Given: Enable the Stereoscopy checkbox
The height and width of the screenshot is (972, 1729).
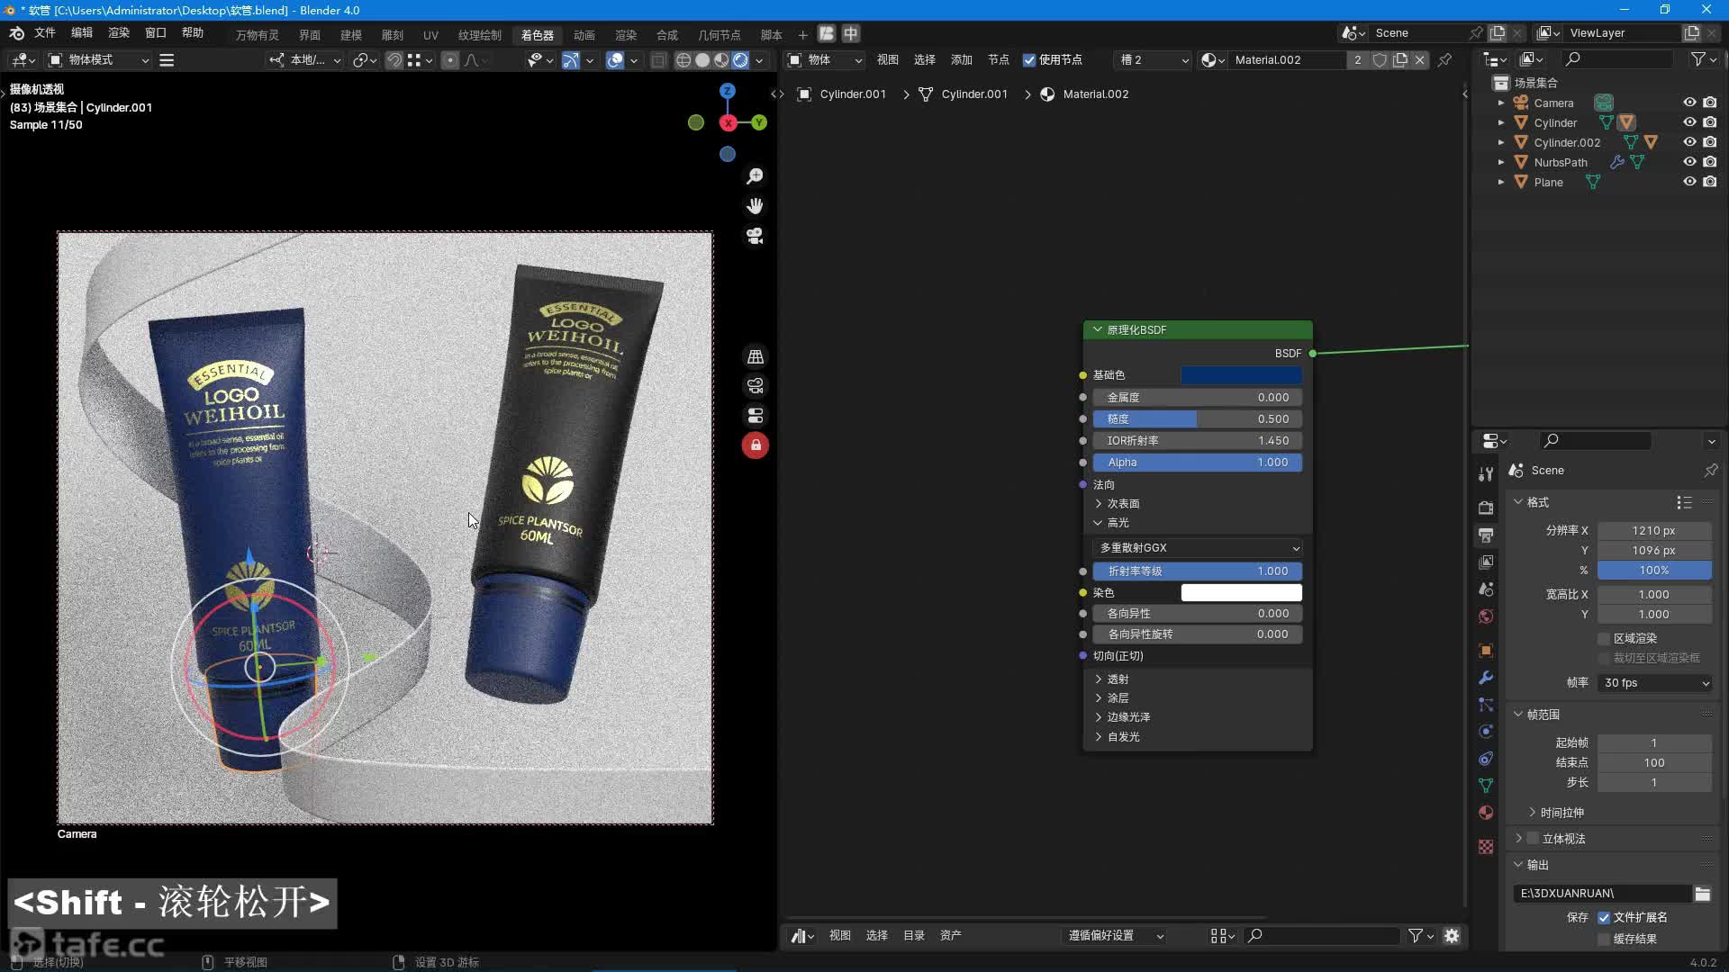Looking at the screenshot, I should tap(1533, 839).
